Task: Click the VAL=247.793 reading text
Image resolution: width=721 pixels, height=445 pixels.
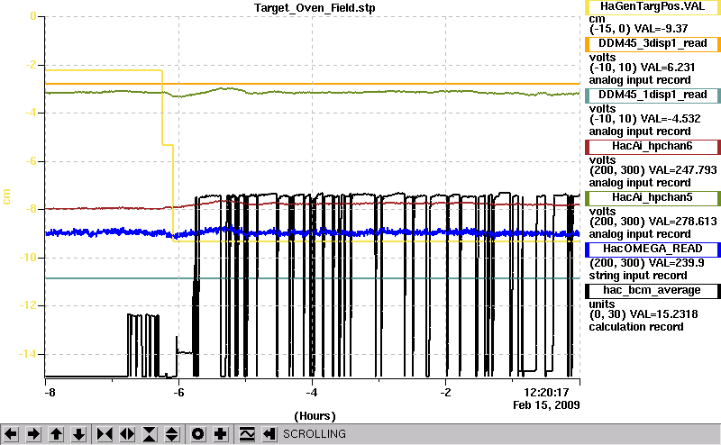Action: (x=682, y=170)
